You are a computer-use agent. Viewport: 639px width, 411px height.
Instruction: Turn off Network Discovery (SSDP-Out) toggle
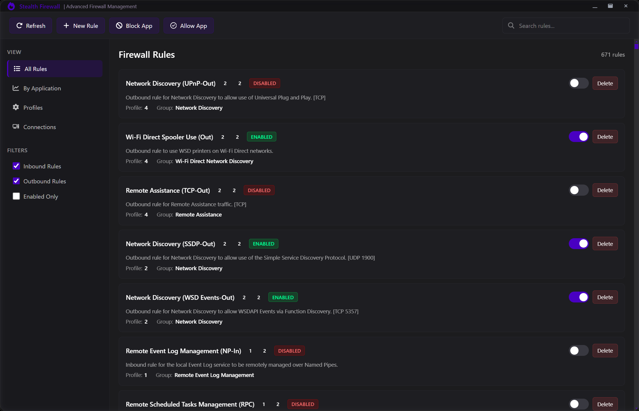point(579,244)
